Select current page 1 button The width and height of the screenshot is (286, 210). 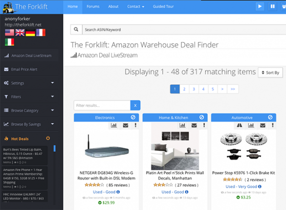(175, 89)
